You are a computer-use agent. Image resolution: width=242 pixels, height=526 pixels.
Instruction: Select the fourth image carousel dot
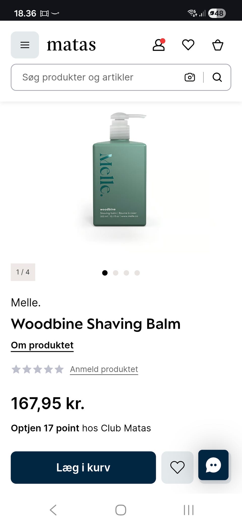click(137, 273)
